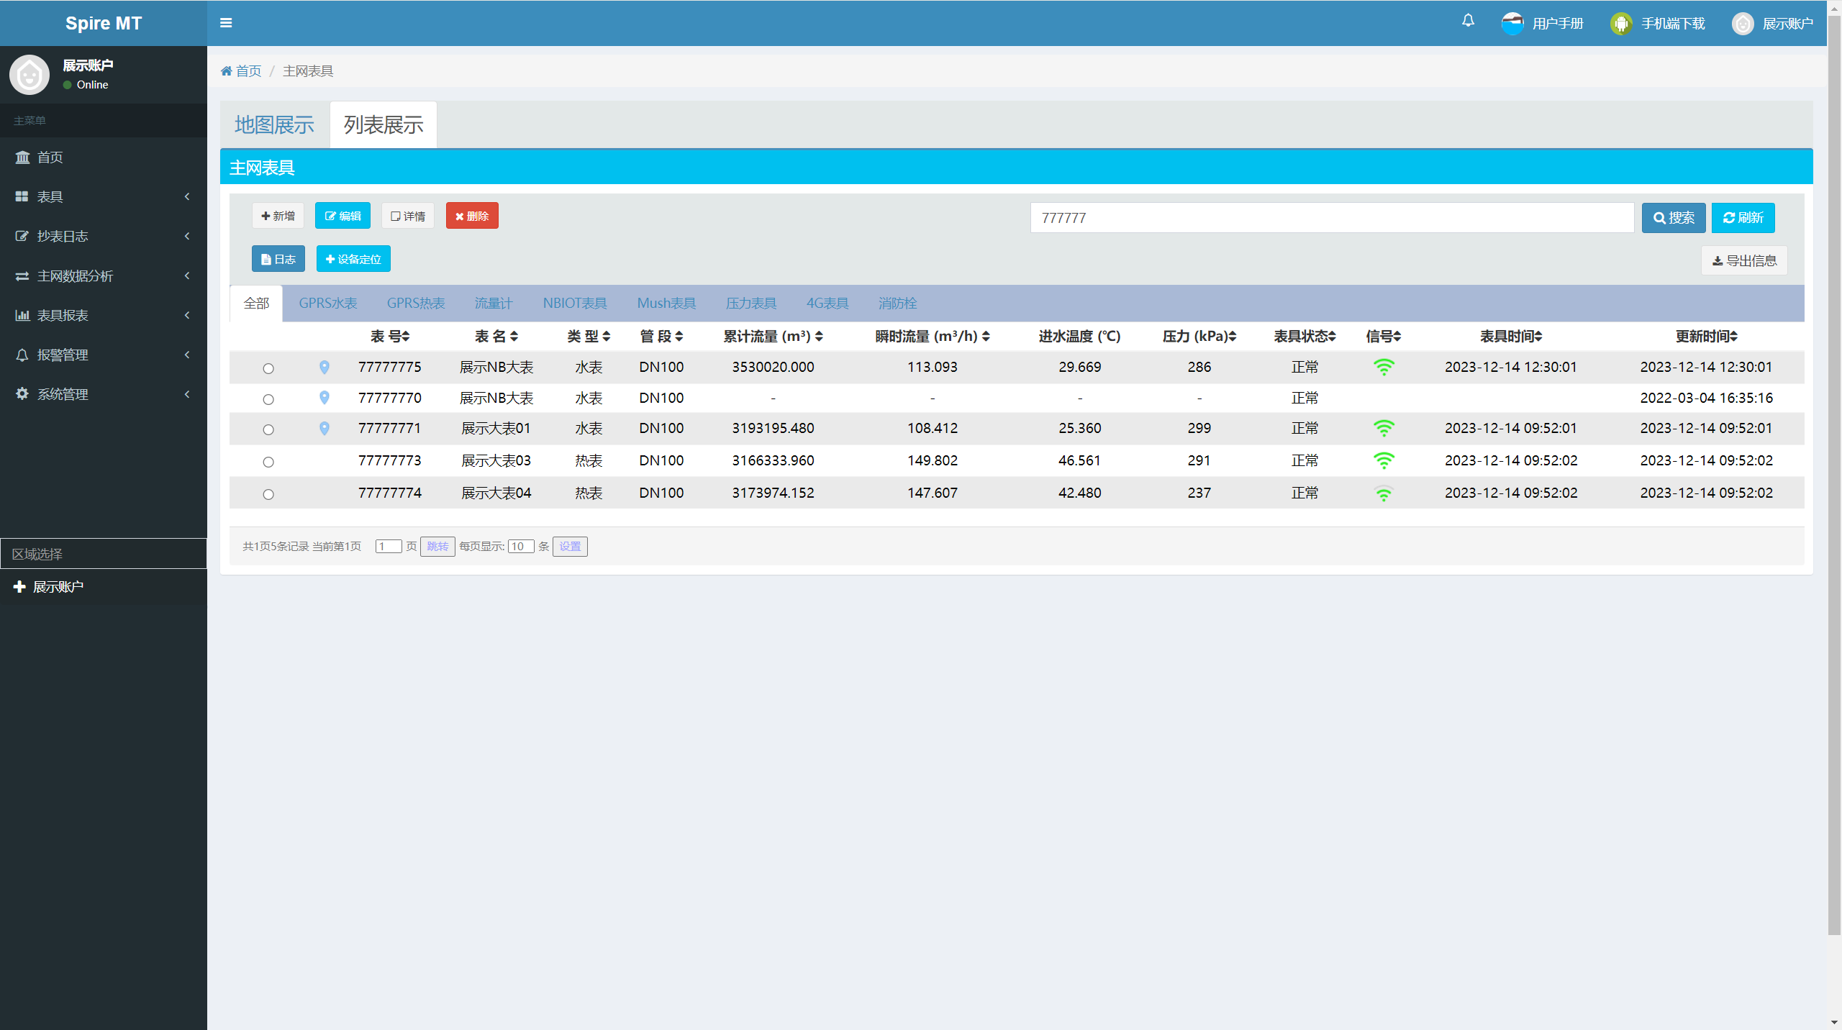This screenshot has width=1842, height=1030.
Task: Click location pin for meter 77777775
Action: [325, 368]
